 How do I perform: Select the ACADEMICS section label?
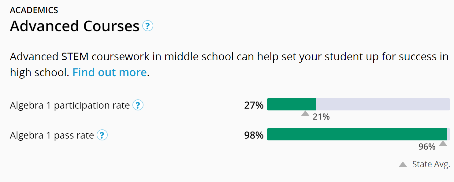tap(34, 10)
